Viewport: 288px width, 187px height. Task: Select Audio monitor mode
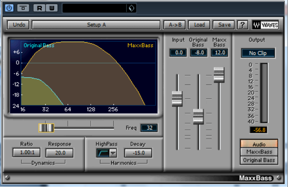pos(259,144)
